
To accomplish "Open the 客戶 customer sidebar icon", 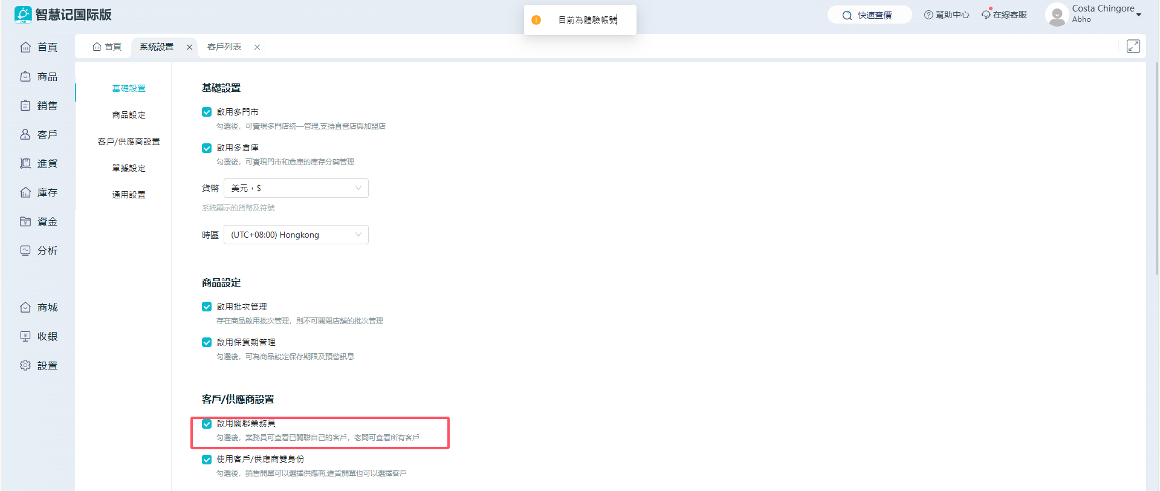I will click(25, 135).
